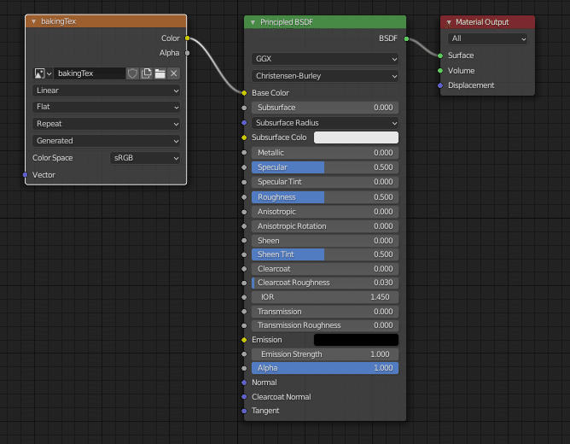570x444 pixels.
Task: Click the Vector input socket of bakingTex
Action: pos(25,175)
